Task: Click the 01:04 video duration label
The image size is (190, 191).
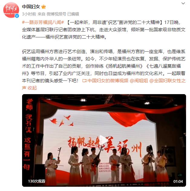Action: (x=178, y=182)
